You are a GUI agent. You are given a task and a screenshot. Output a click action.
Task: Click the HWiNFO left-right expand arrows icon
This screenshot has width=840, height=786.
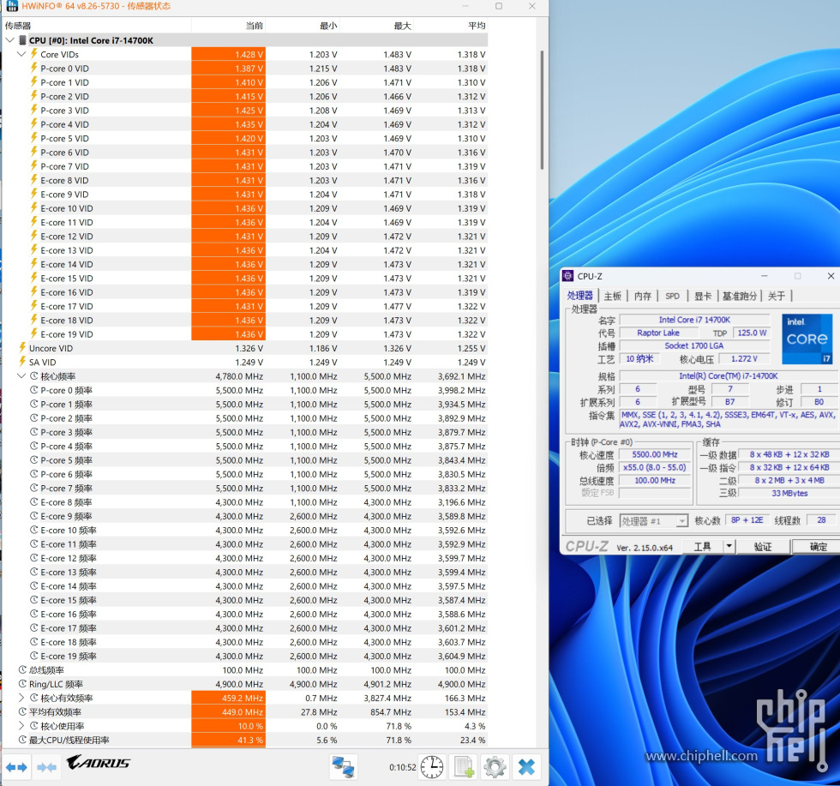(x=16, y=767)
